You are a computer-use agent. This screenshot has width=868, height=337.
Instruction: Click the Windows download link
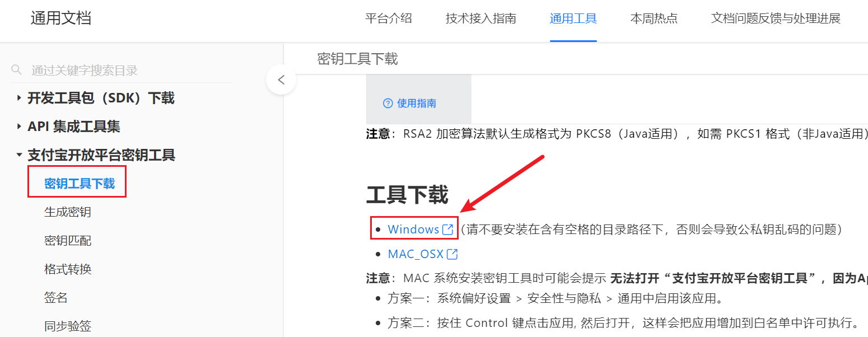pyautogui.click(x=413, y=230)
